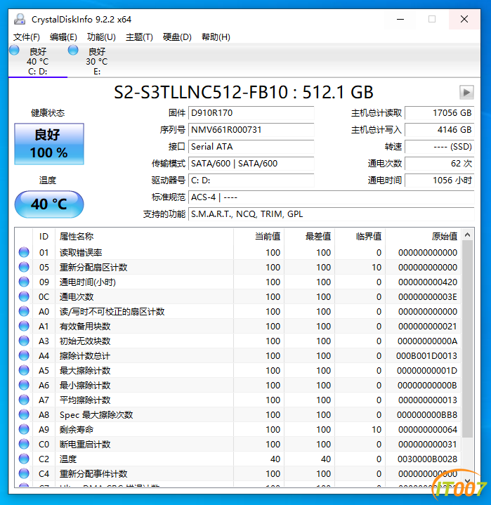Click the 40 °C temperature button

pos(49,204)
